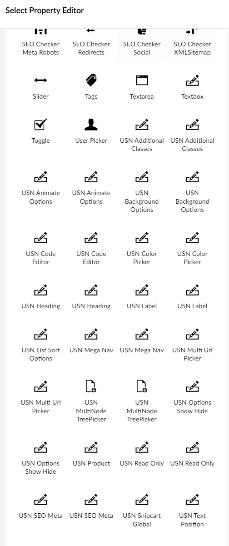Select the Toggle checkbox editor

click(40, 132)
